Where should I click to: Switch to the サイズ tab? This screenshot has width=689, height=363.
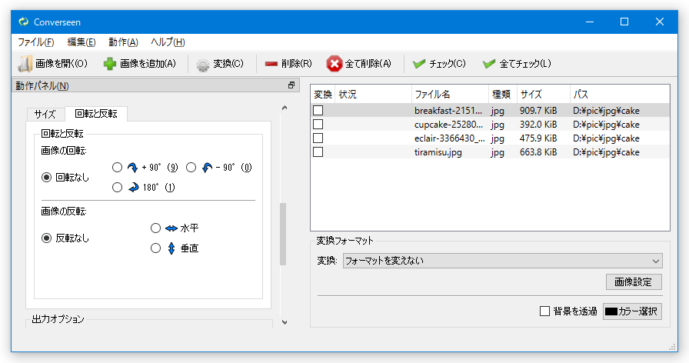pos(45,115)
